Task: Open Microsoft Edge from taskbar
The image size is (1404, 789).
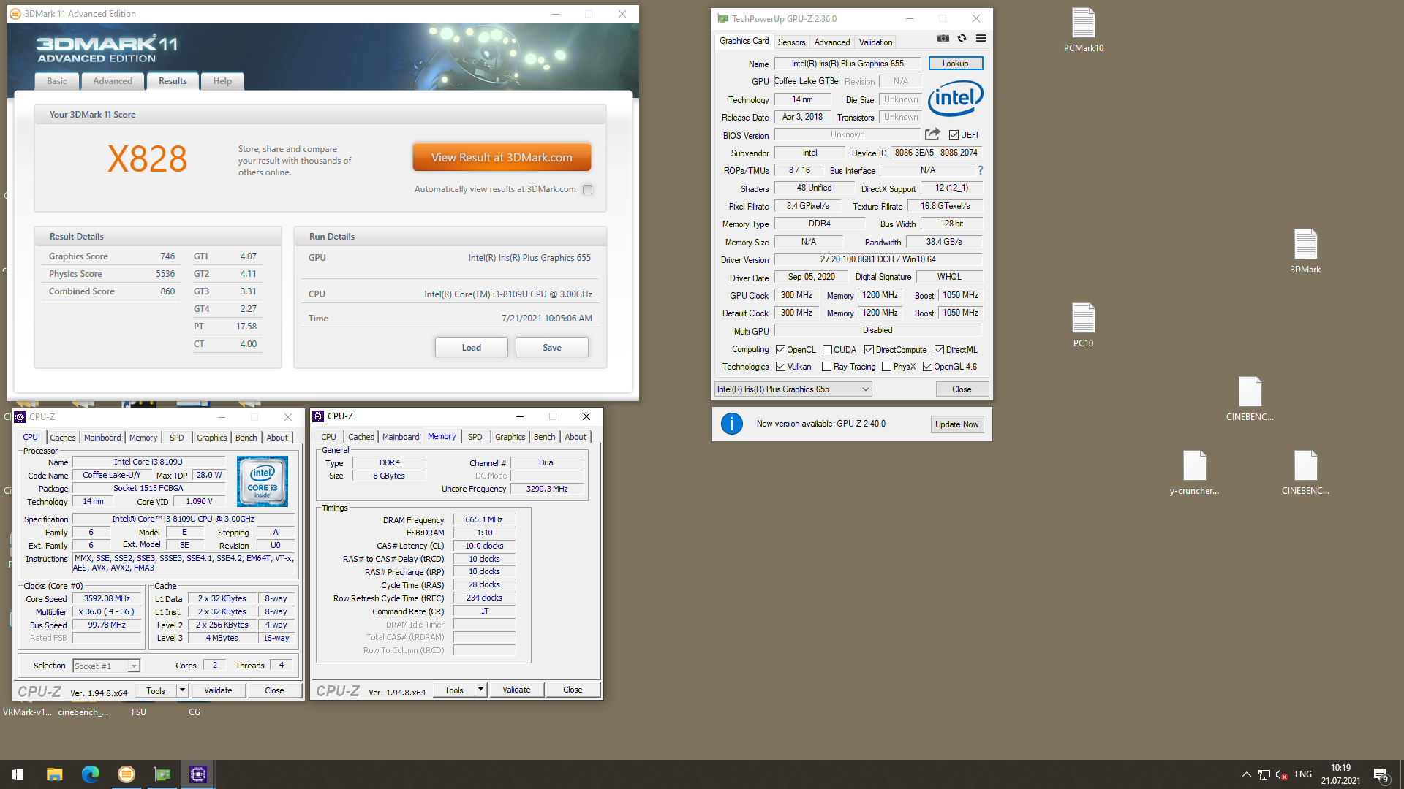Action: point(90,774)
